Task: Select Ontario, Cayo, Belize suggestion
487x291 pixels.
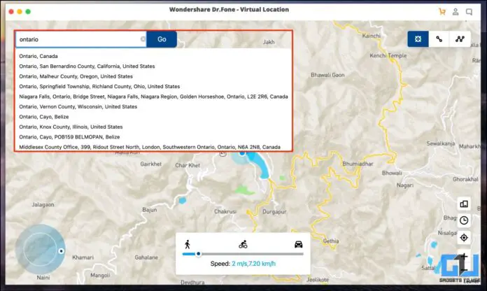Action: pyautogui.click(x=44, y=117)
